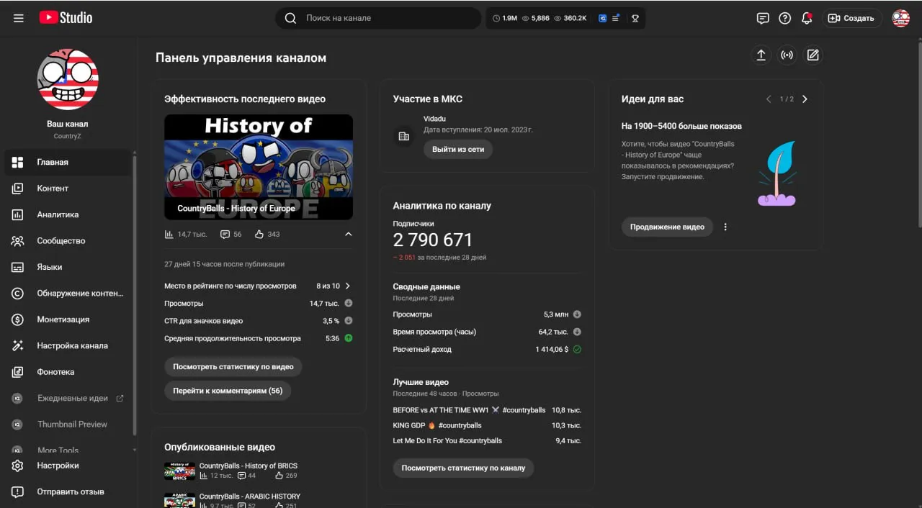The image size is (922, 508).
Task: Collapse the latest video stats chevron
Action: pyautogui.click(x=349, y=234)
